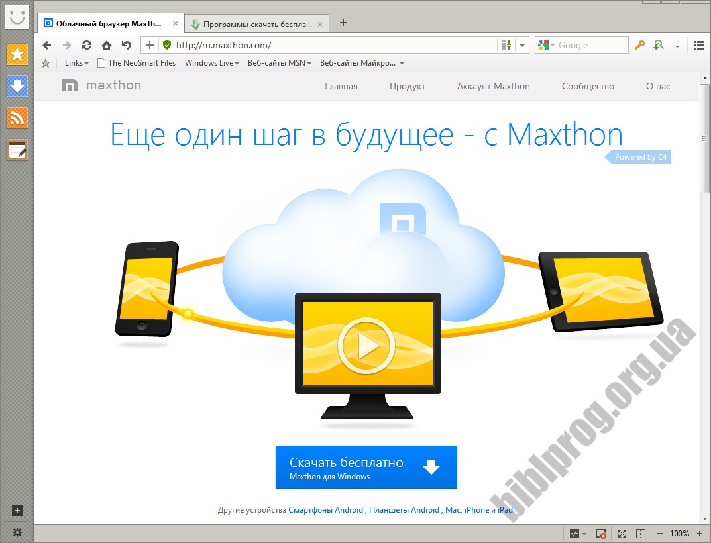The image size is (711, 543).
Task: Open the Favorites star sidebar panel
Action: tap(17, 54)
